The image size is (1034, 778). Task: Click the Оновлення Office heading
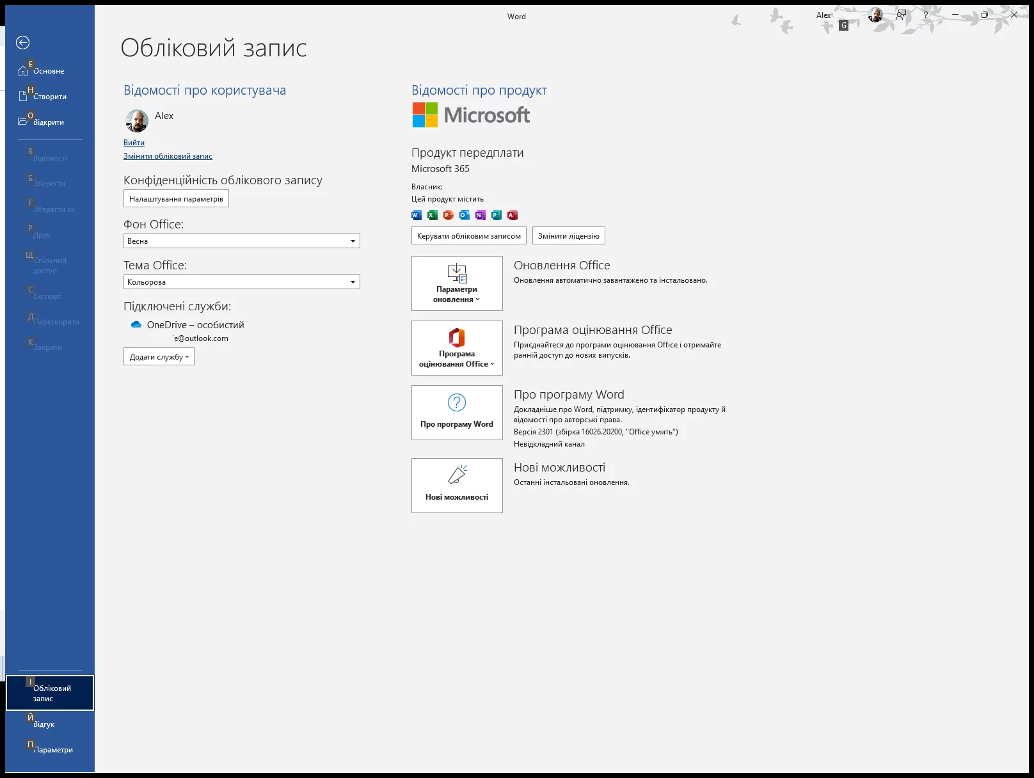562,266
